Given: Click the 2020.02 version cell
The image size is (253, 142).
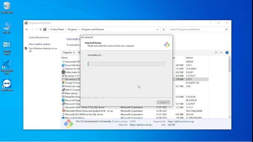Looking at the screenshot, I should 189,62.
